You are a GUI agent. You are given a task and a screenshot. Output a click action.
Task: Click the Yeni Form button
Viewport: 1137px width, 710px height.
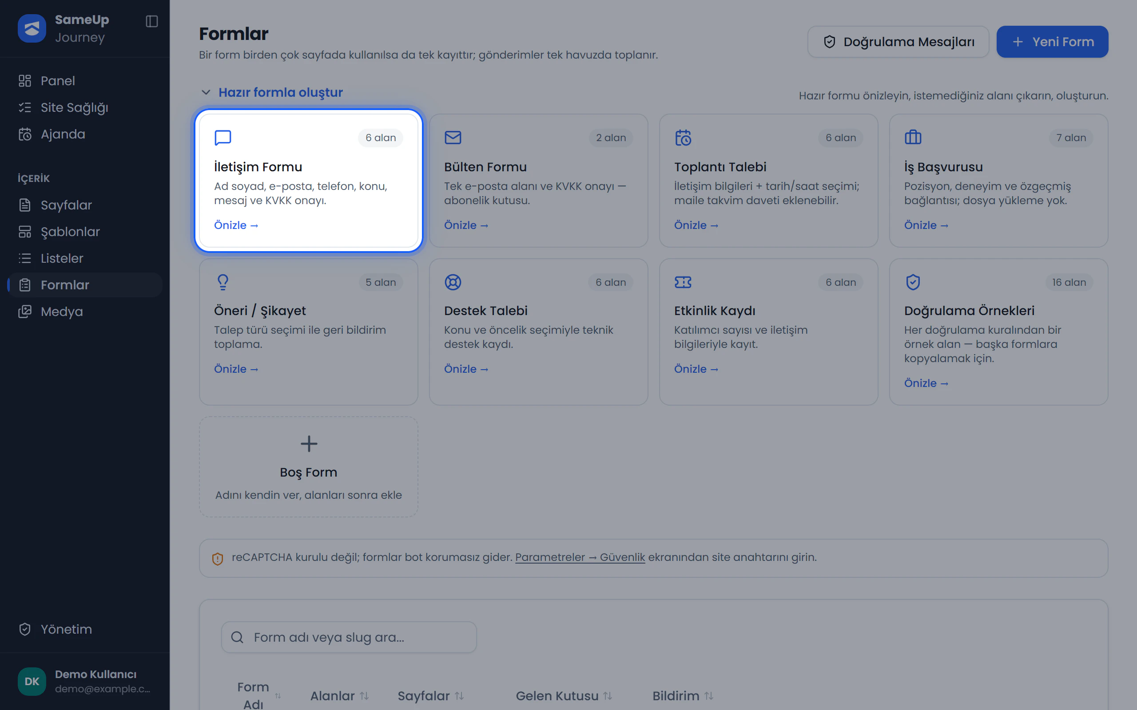tap(1053, 42)
